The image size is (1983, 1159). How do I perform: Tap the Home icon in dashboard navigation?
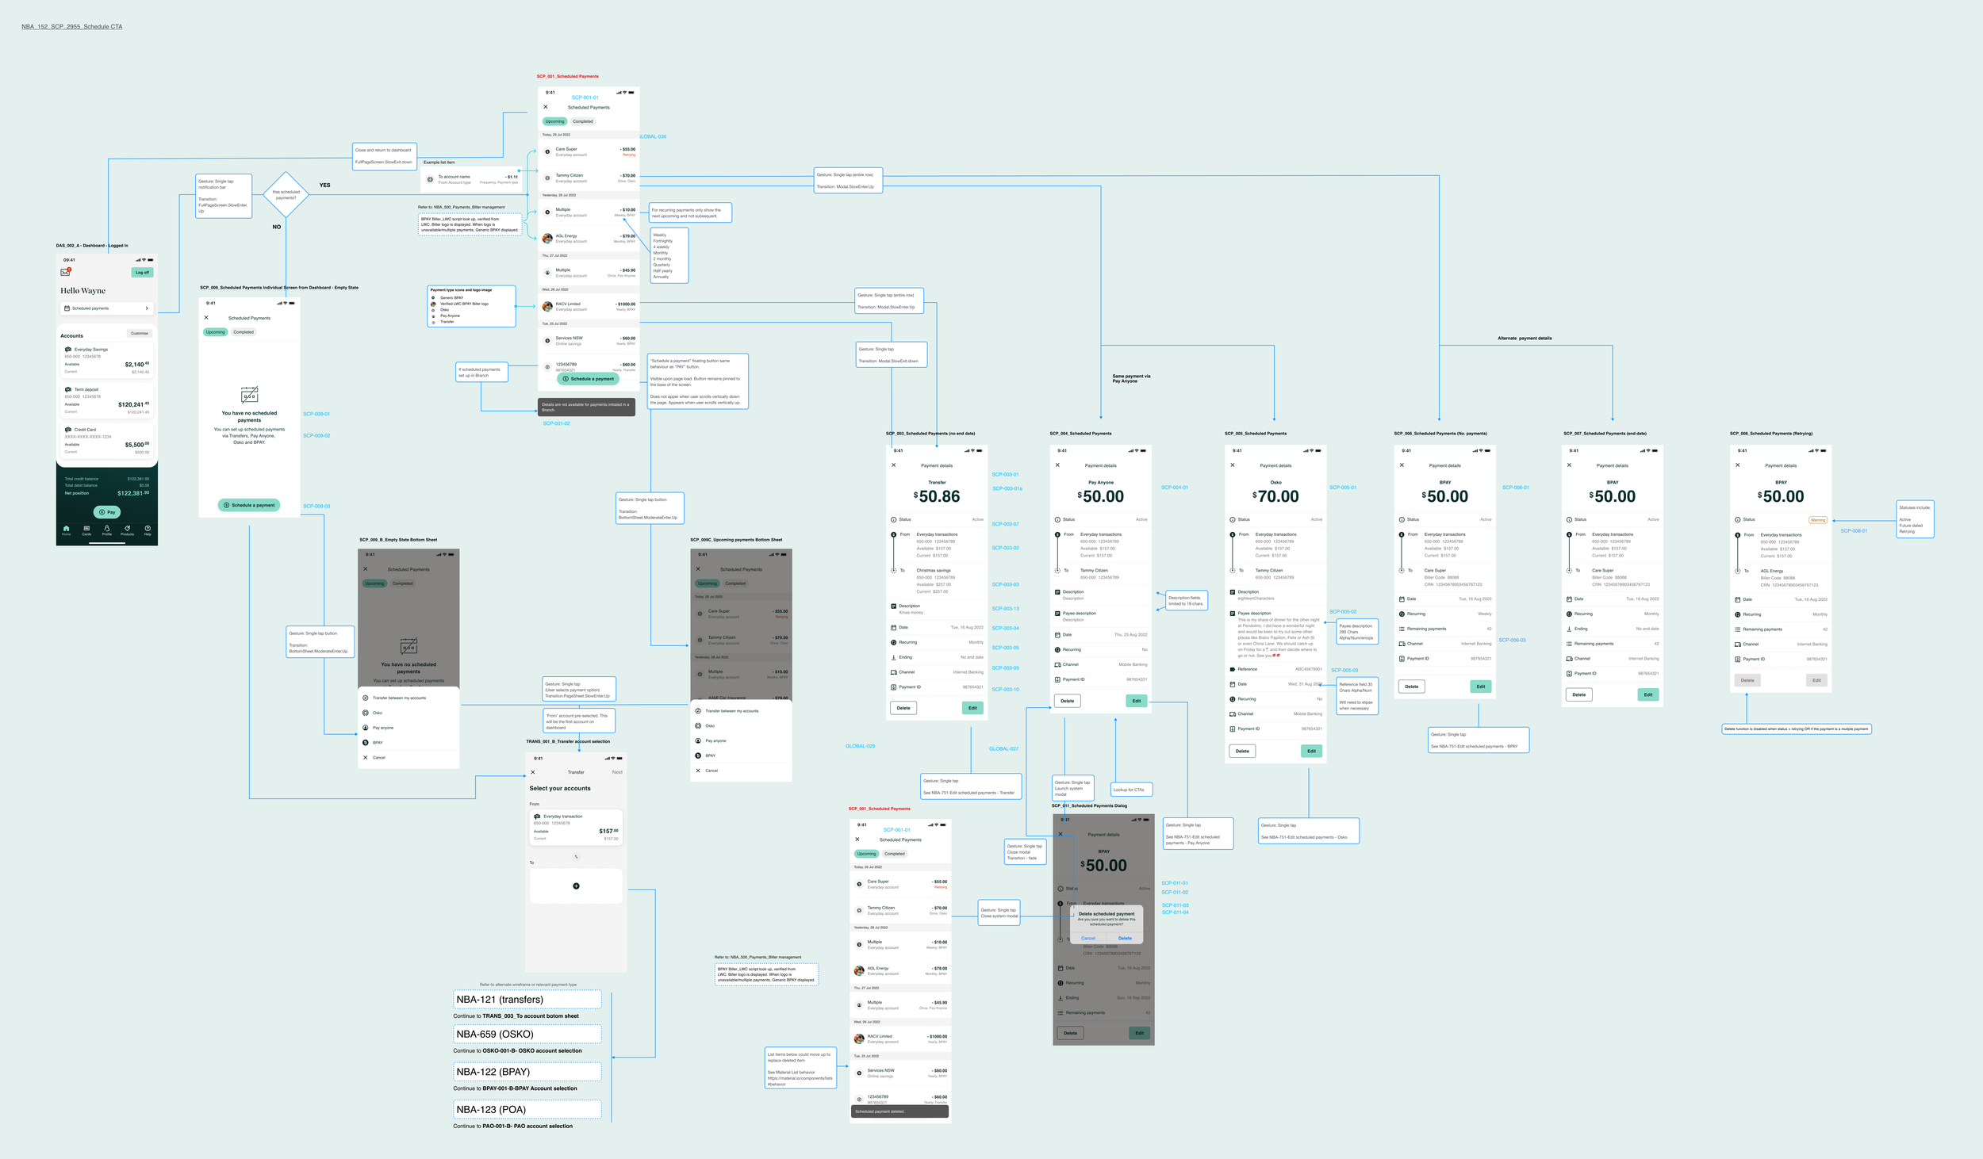[x=66, y=530]
